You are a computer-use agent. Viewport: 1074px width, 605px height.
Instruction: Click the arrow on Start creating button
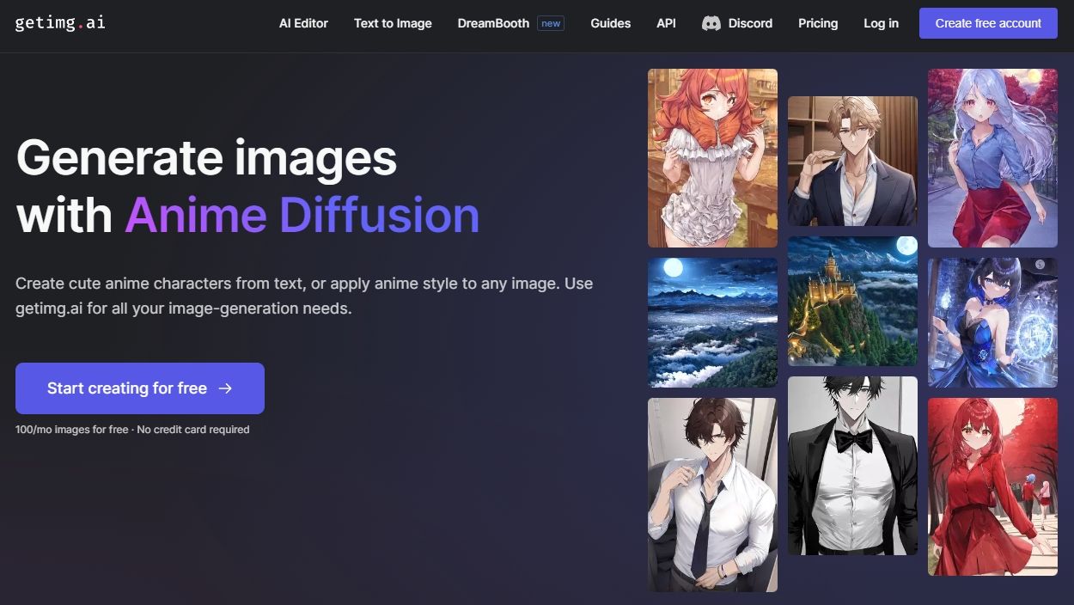[x=225, y=388]
